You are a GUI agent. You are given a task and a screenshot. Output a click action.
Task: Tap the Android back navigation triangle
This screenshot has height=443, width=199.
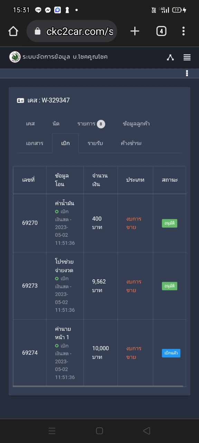(146, 431)
